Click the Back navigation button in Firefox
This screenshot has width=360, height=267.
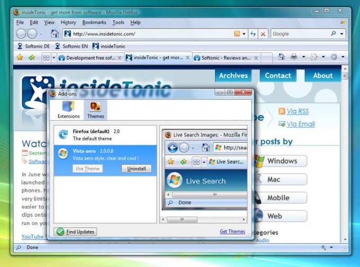(21, 34)
